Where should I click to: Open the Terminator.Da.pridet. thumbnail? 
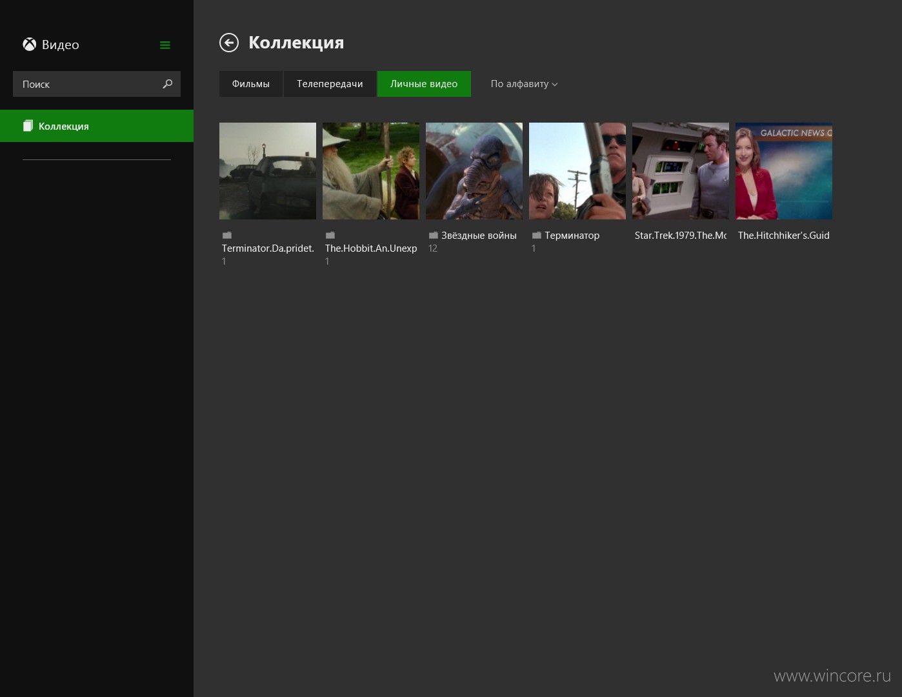point(268,171)
